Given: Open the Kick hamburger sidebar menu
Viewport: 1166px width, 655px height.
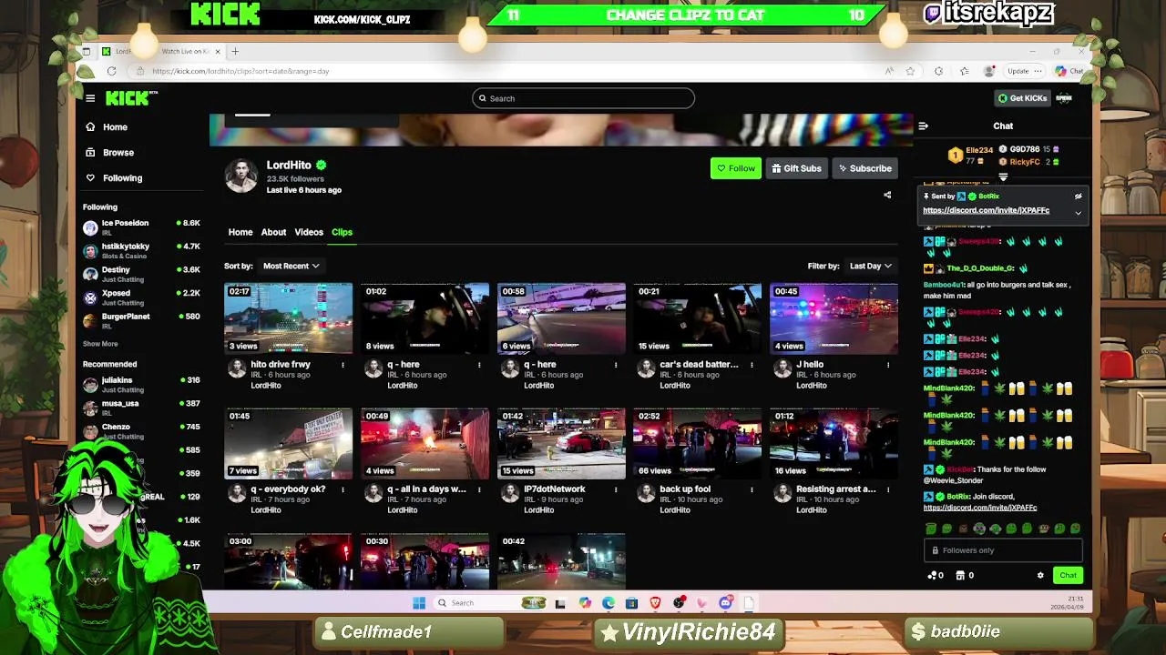Looking at the screenshot, I should 90,98.
